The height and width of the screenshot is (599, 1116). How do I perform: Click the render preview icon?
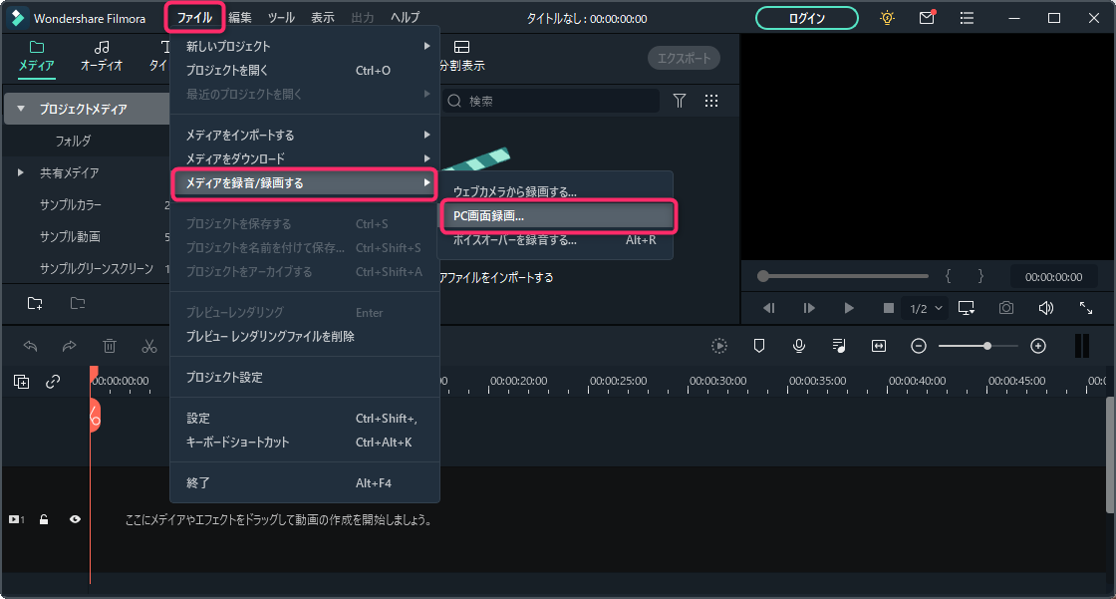[719, 346]
